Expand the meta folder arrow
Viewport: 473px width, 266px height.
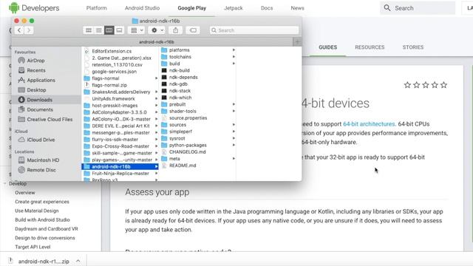coord(234,159)
